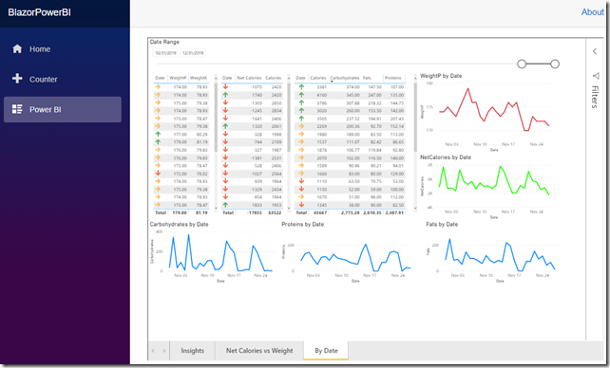Click red down arrow in -1027 net calories row
The height and width of the screenshot is (368, 610).
pos(225,174)
